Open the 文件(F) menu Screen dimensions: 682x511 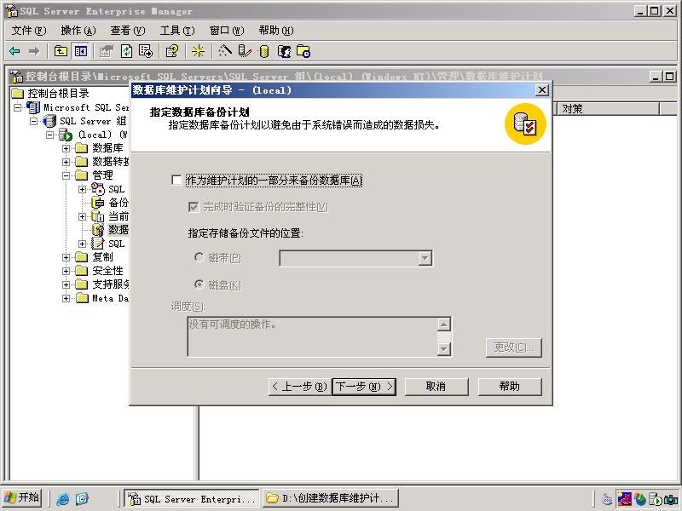point(29,31)
